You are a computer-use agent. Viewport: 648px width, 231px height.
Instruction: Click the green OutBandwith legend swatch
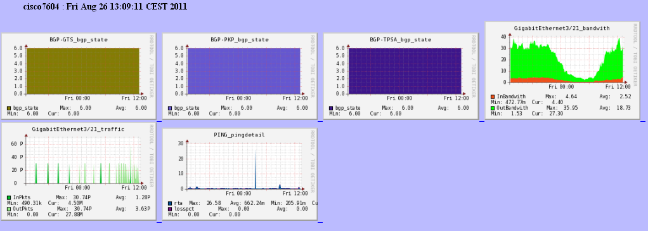492,108
